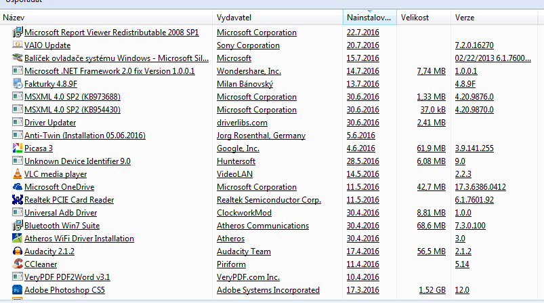Click the VeryPDF PDF2Word icon
Screen dimensions: 544x303
click(18, 277)
